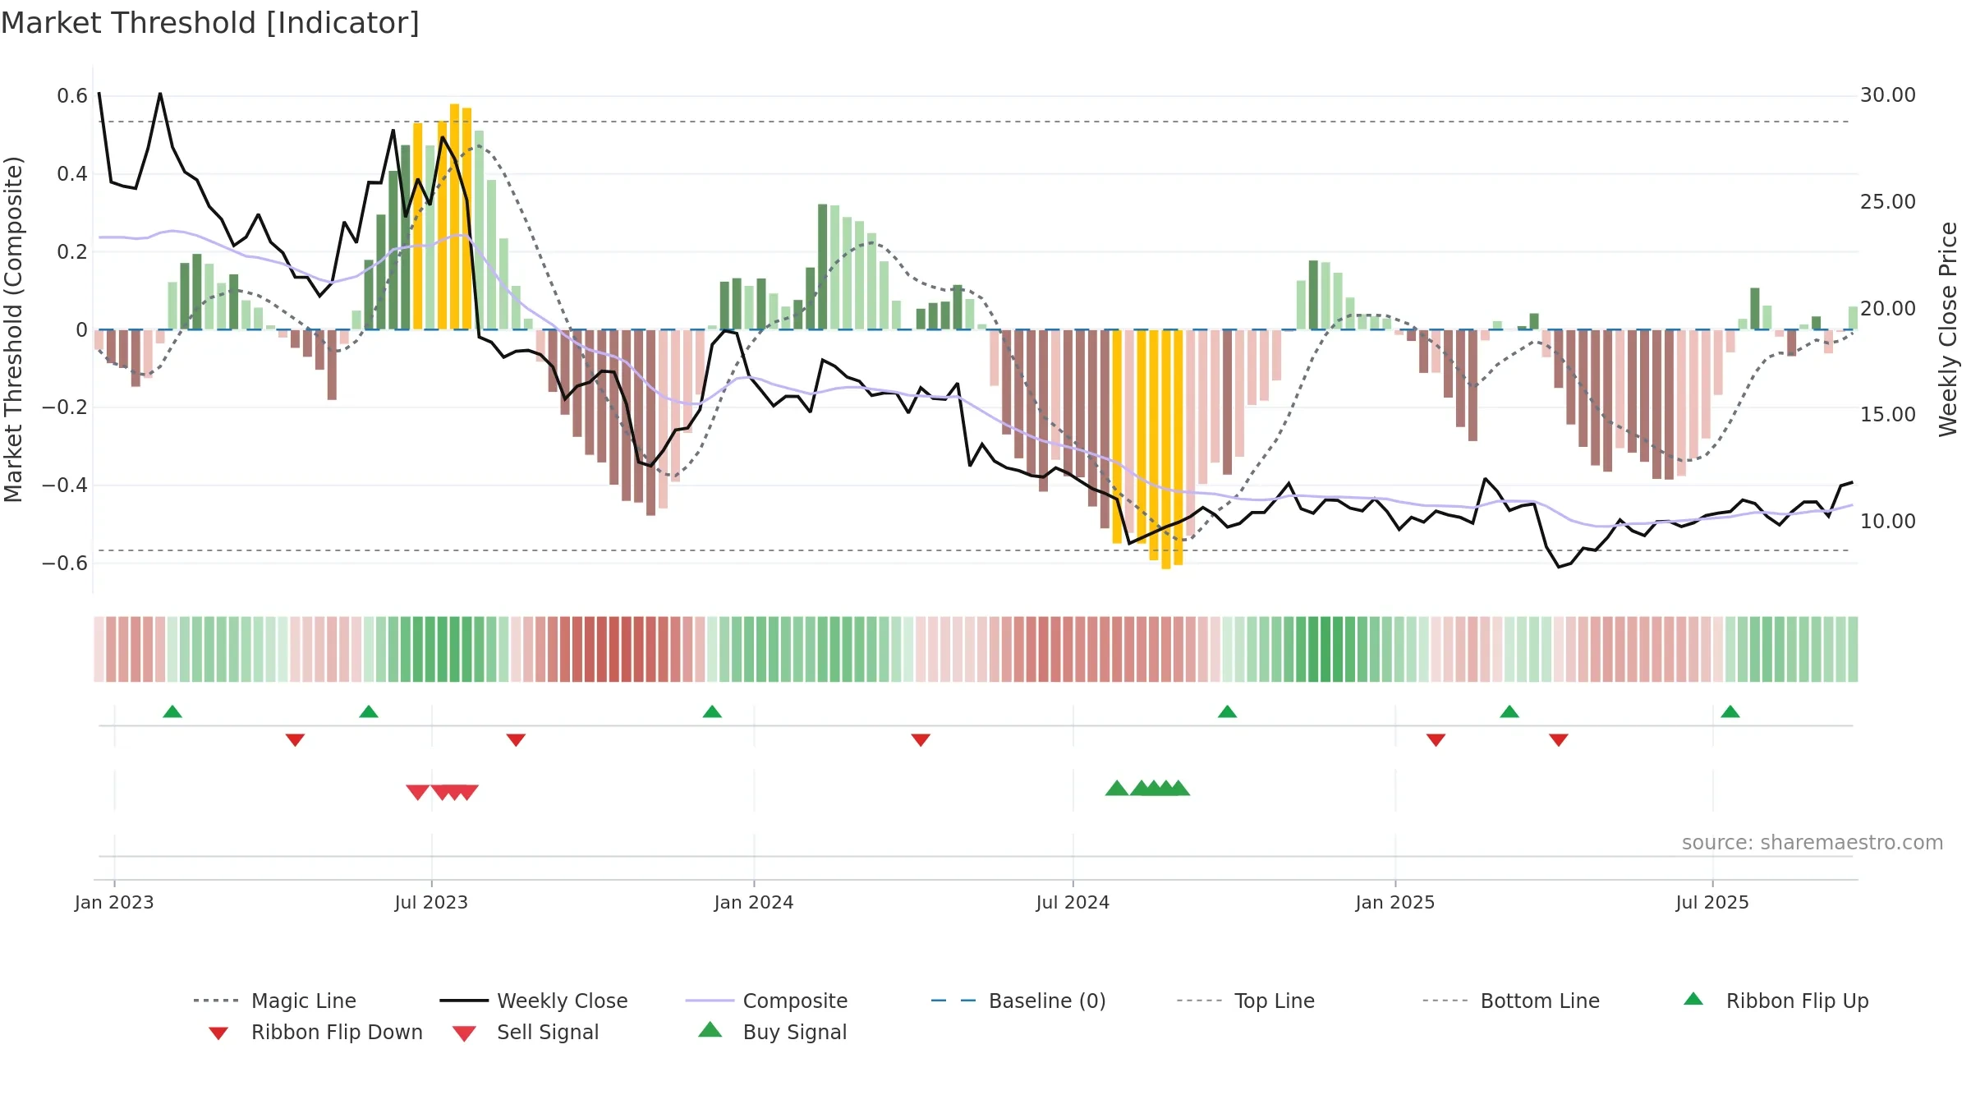Screen dimensions: 1971x1109
Task: Click the Jul 2024 x-axis label
Action: tap(1073, 903)
